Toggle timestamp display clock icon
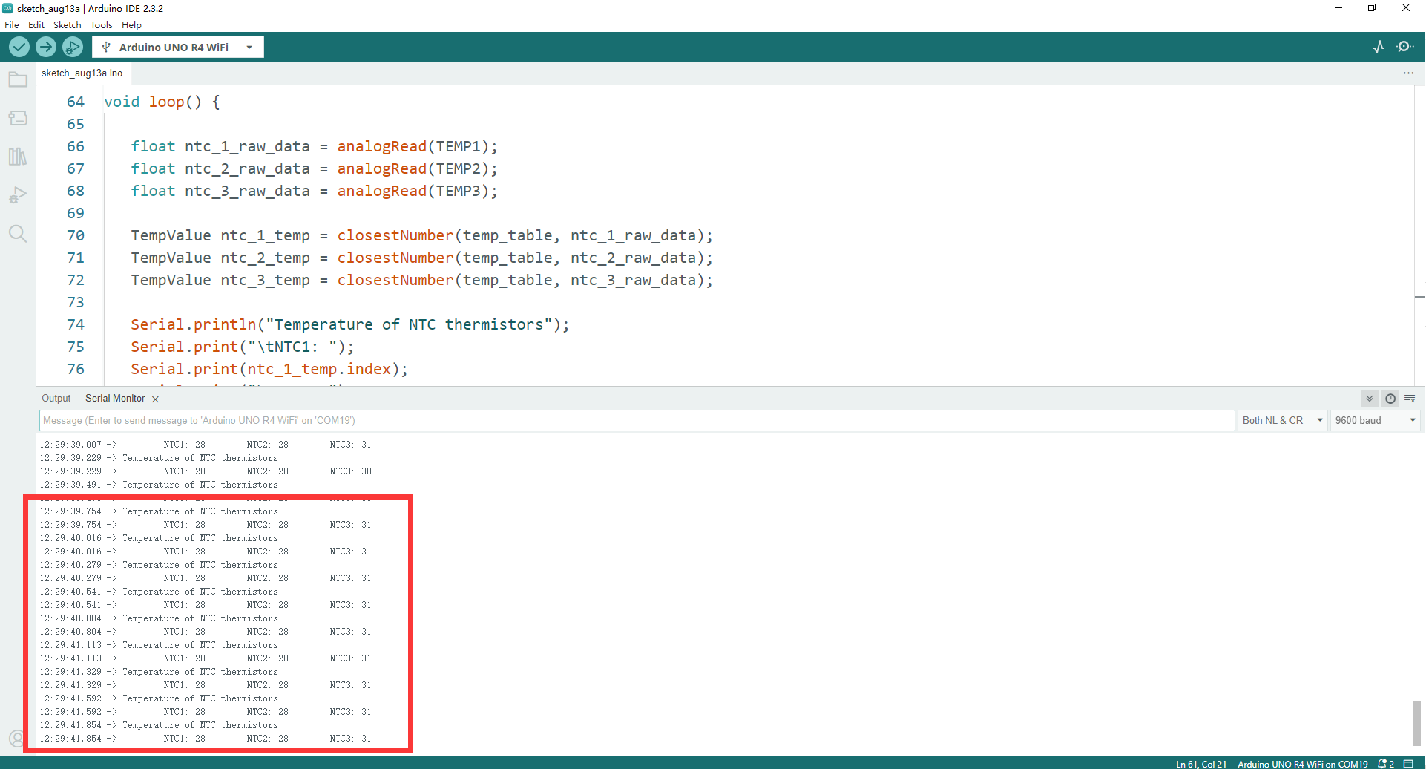This screenshot has width=1426, height=769. pyautogui.click(x=1390, y=399)
